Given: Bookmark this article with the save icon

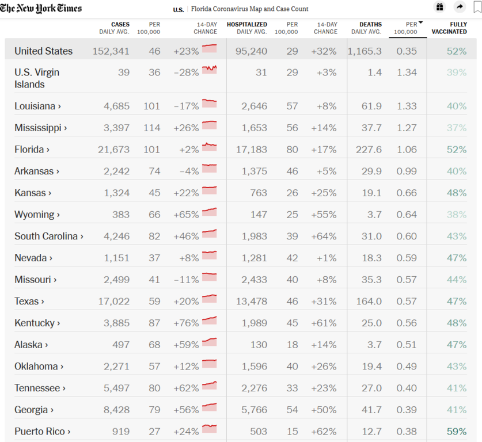Looking at the screenshot, I should pos(476,7).
